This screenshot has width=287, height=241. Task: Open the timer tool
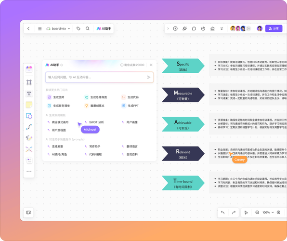pyautogui.click(x=203, y=28)
